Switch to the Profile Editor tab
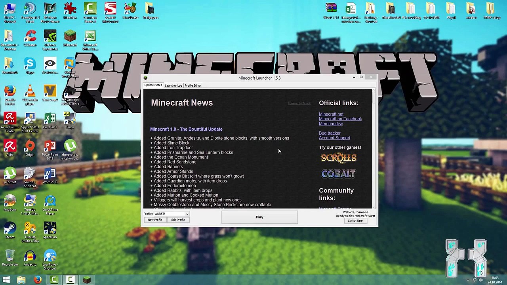 [x=193, y=85]
